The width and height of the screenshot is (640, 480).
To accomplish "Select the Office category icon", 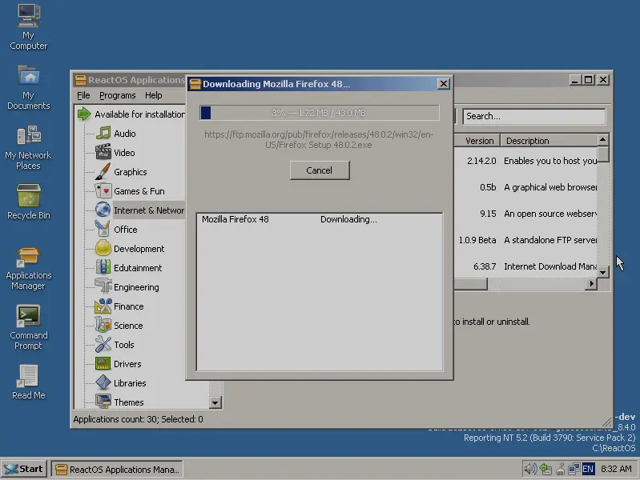I will (x=103, y=229).
